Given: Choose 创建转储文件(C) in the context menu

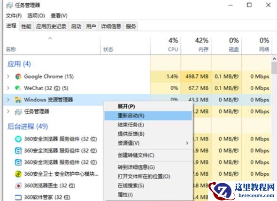Looking at the screenshot, I should [148, 155].
